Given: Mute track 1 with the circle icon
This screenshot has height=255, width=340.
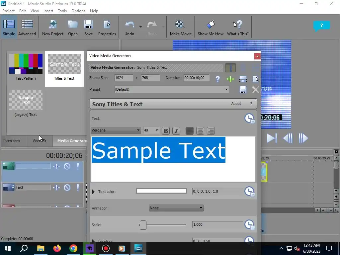Looking at the screenshot, I should pyautogui.click(x=67, y=166).
